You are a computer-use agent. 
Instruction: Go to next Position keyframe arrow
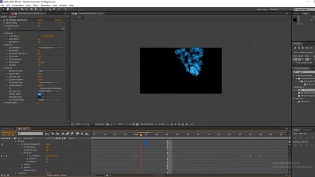point(6,156)
